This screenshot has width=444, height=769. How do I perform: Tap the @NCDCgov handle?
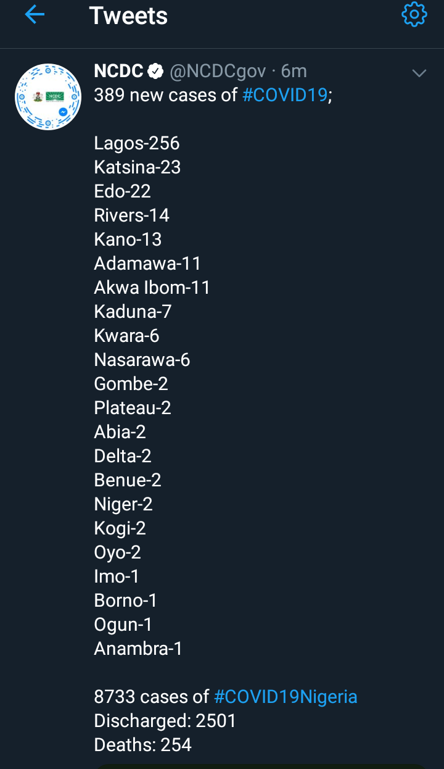(x=218, y=72)
